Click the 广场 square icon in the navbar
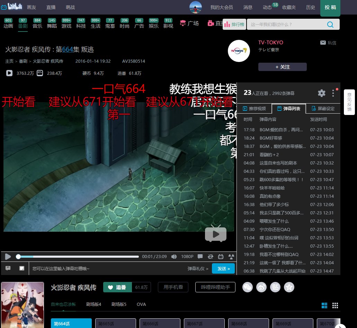This screenshot has height=328, width=357. [x=189, y=24]
